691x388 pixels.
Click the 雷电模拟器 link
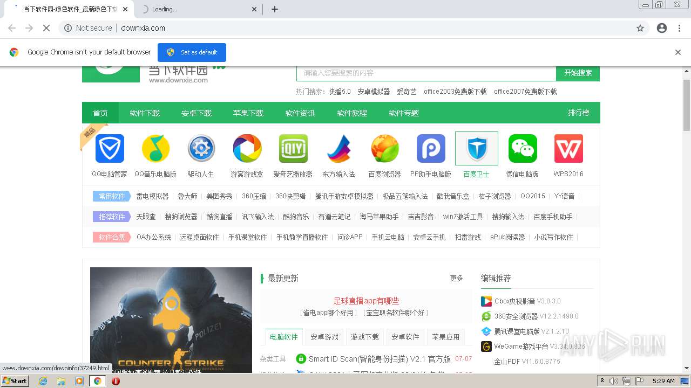[x=152, y=196]
